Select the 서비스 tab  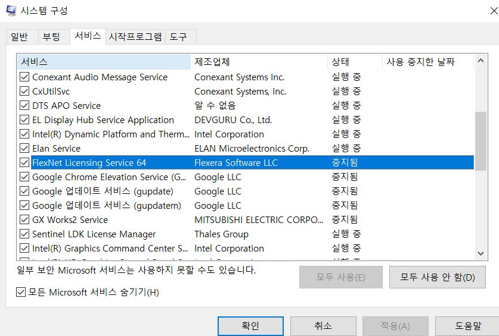[88, 36]
